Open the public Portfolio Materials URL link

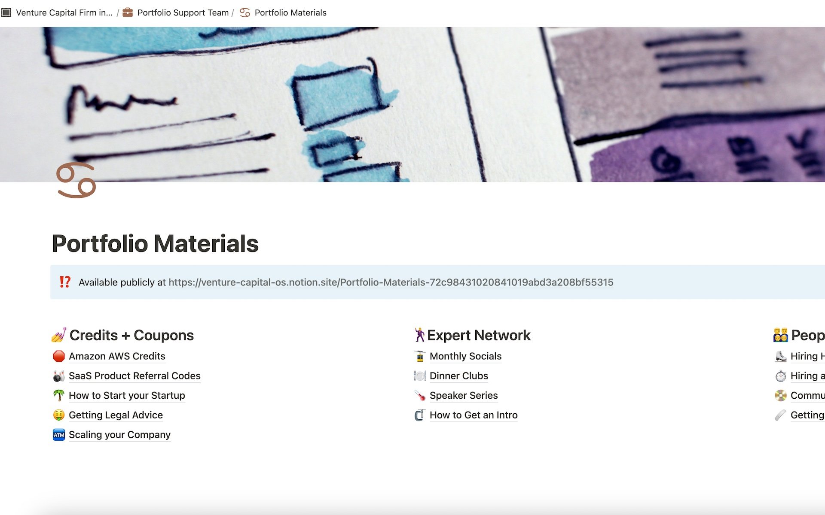click(391, 282)
